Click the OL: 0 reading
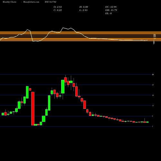Screen dimensions: 161x161 [x=109, y=14]
